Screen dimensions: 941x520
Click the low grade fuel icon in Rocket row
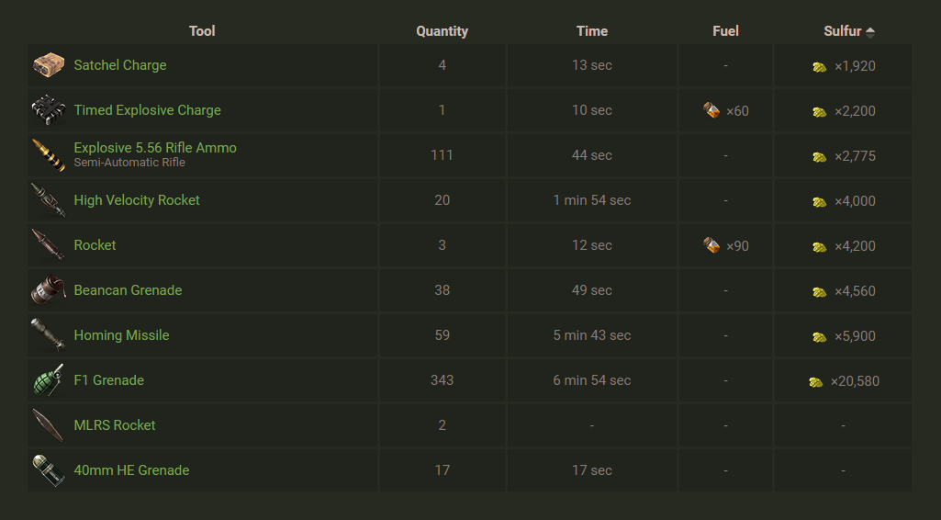pyautogui.click(x=711, y=245)
